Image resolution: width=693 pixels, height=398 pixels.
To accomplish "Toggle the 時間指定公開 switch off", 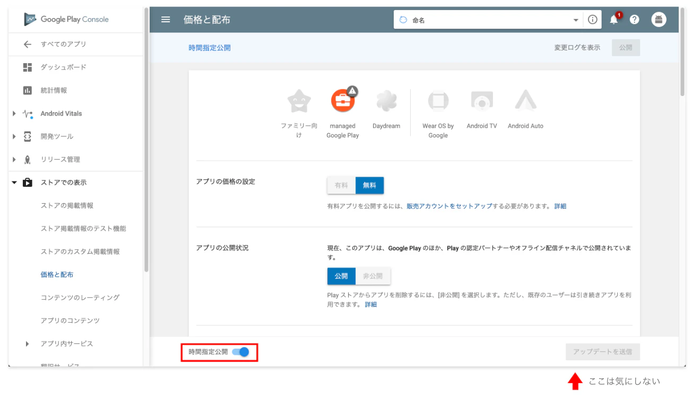I will tap(241, 351).
